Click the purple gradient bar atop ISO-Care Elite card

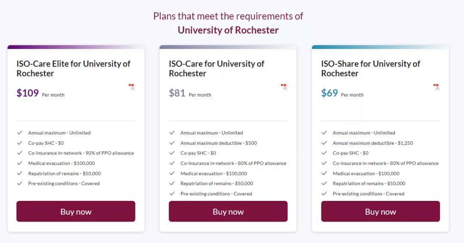[76, 47]
